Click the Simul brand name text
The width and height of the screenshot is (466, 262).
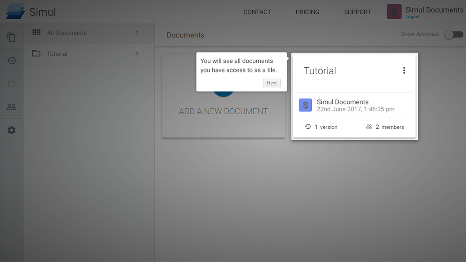click(x=42, y=12)
